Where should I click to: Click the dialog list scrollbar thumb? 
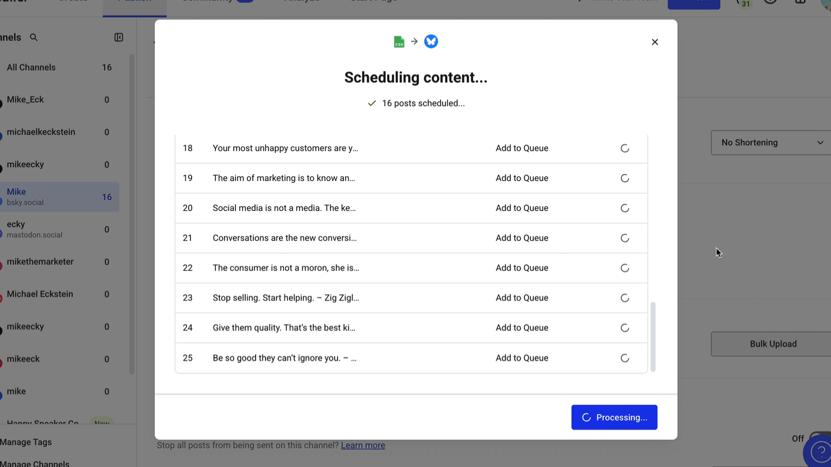(x=653, y=337)
